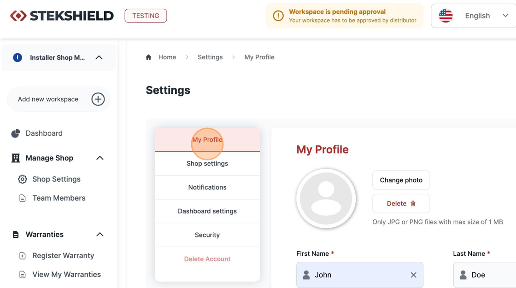The width and height of the screenshot is (516, 288).
Task: Click the TESTING badge
Action: [x=146, y=16]
